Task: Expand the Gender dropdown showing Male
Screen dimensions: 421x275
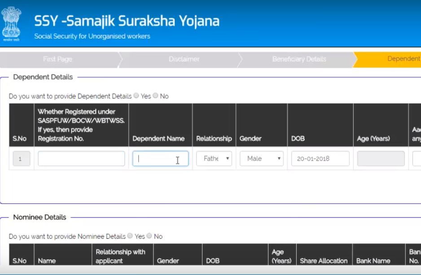Action: click(262, 158)
